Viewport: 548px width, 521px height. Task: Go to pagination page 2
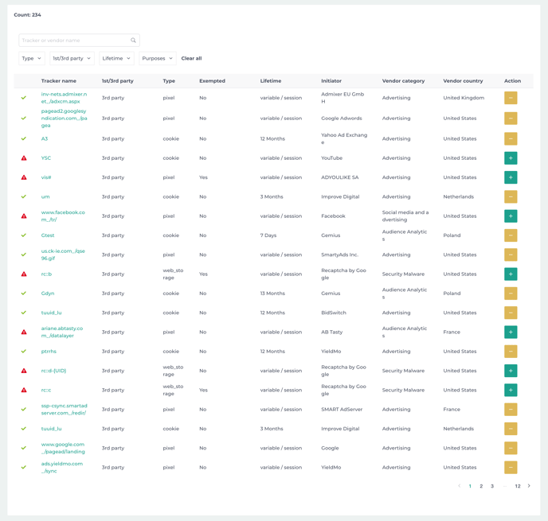pyautogui.click(x=481, y=486)
